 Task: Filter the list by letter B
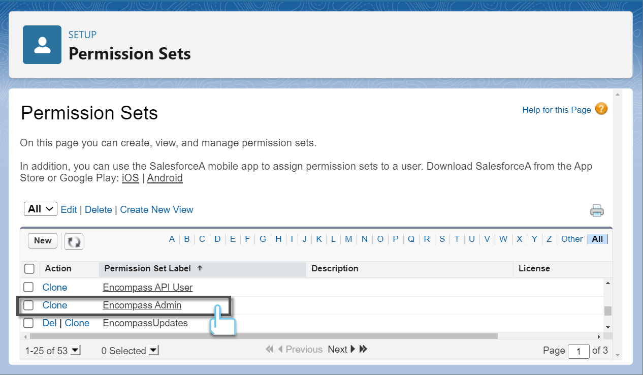coord(187,239)
